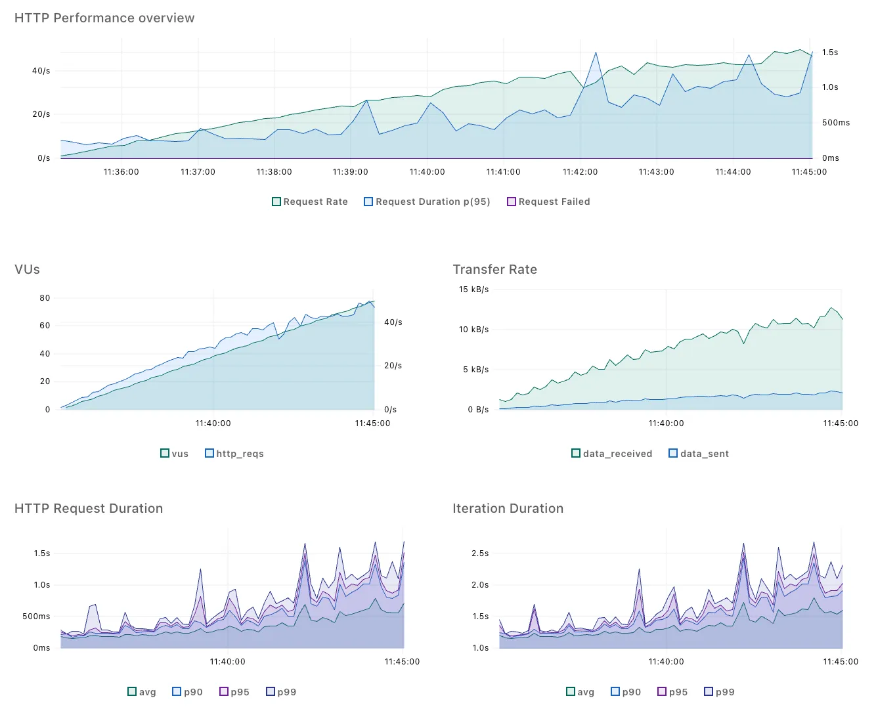Click the Transfer Rate chart title
This screenshot has width=876, height=715.
495,269
